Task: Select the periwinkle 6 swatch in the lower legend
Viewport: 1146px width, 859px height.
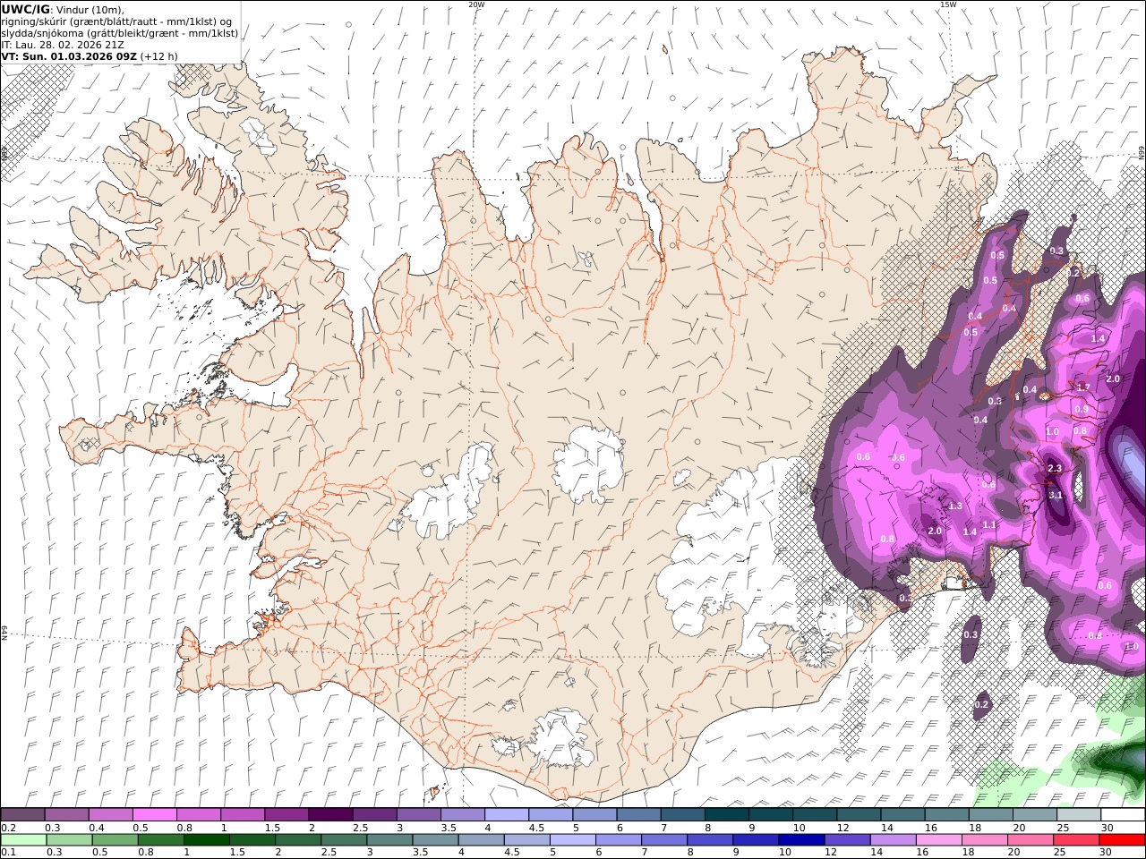Action: (619, 840)
